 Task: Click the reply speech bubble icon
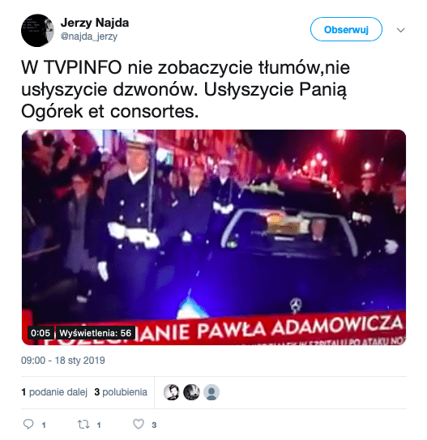coord(28,424)
